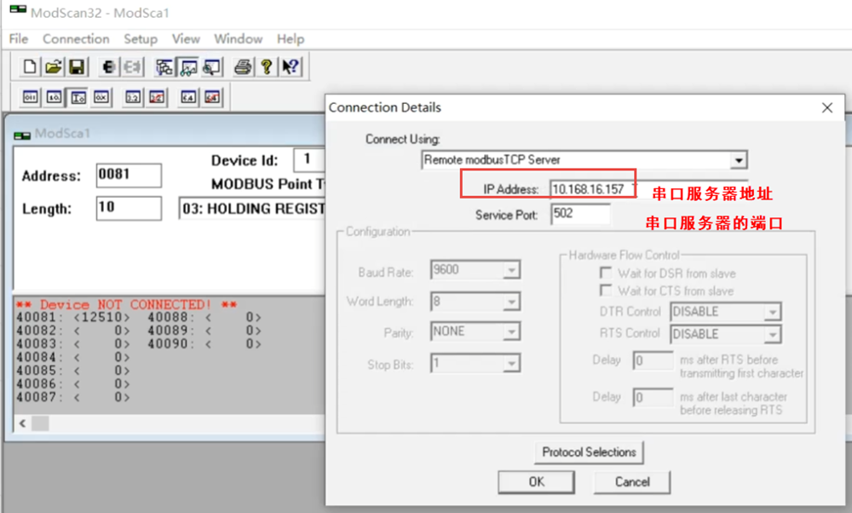Enable Wait for DSR from slave
Image resolution: width=852 pixels, height=513 pixels.
coord(605,272)
